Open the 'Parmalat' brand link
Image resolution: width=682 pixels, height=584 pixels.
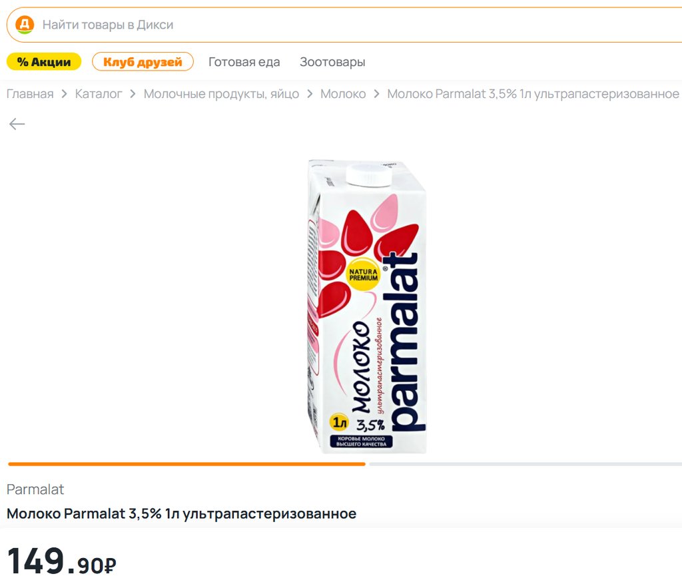(x=35, y=489)
